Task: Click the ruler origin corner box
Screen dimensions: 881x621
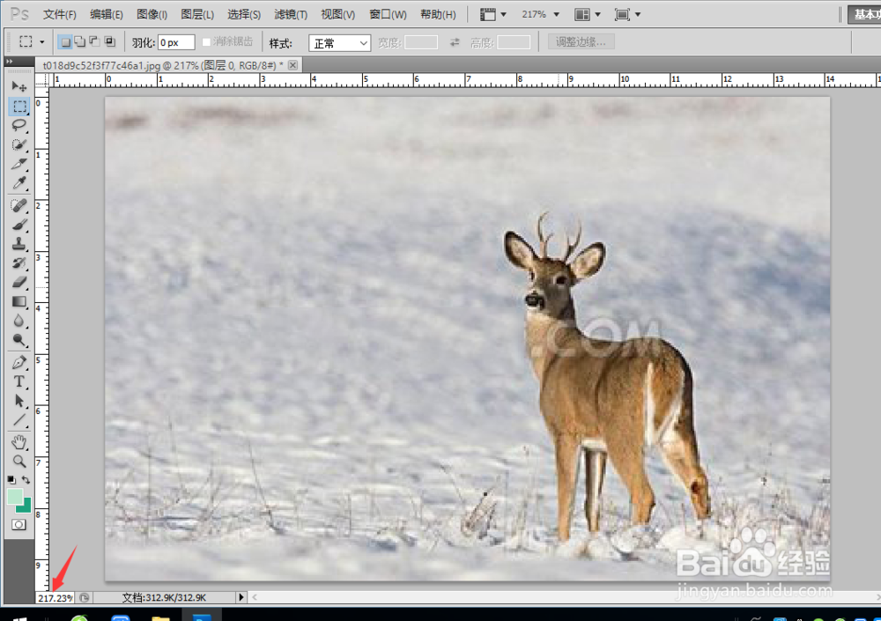Action: click(41, 80)
